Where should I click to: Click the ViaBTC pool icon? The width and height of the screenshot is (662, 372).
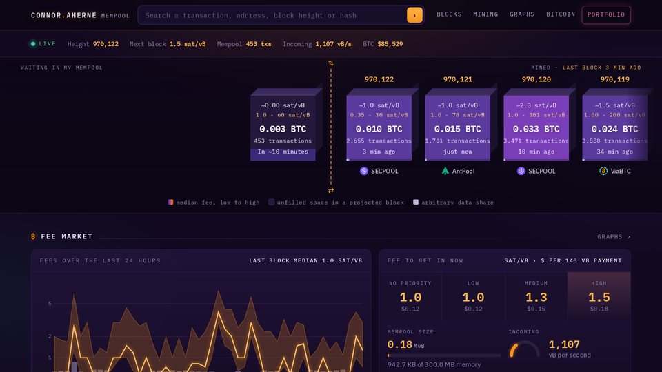click(603, 171)
